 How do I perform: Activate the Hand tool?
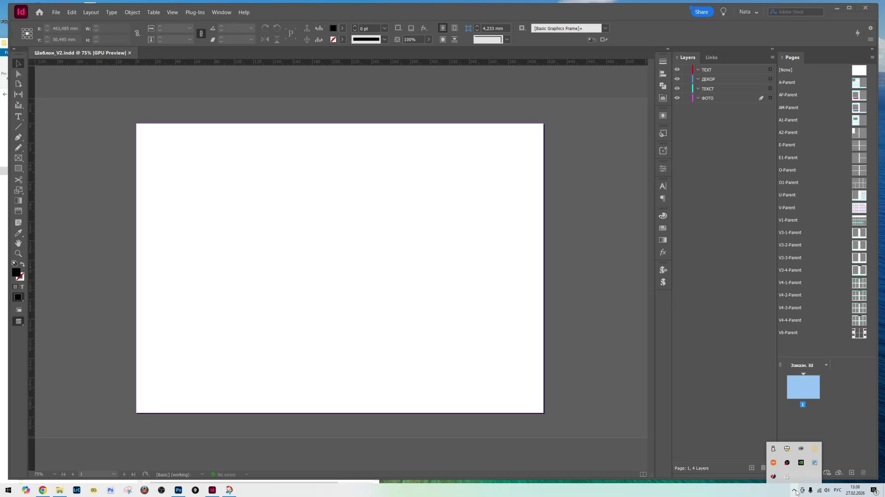coord(18,243)
